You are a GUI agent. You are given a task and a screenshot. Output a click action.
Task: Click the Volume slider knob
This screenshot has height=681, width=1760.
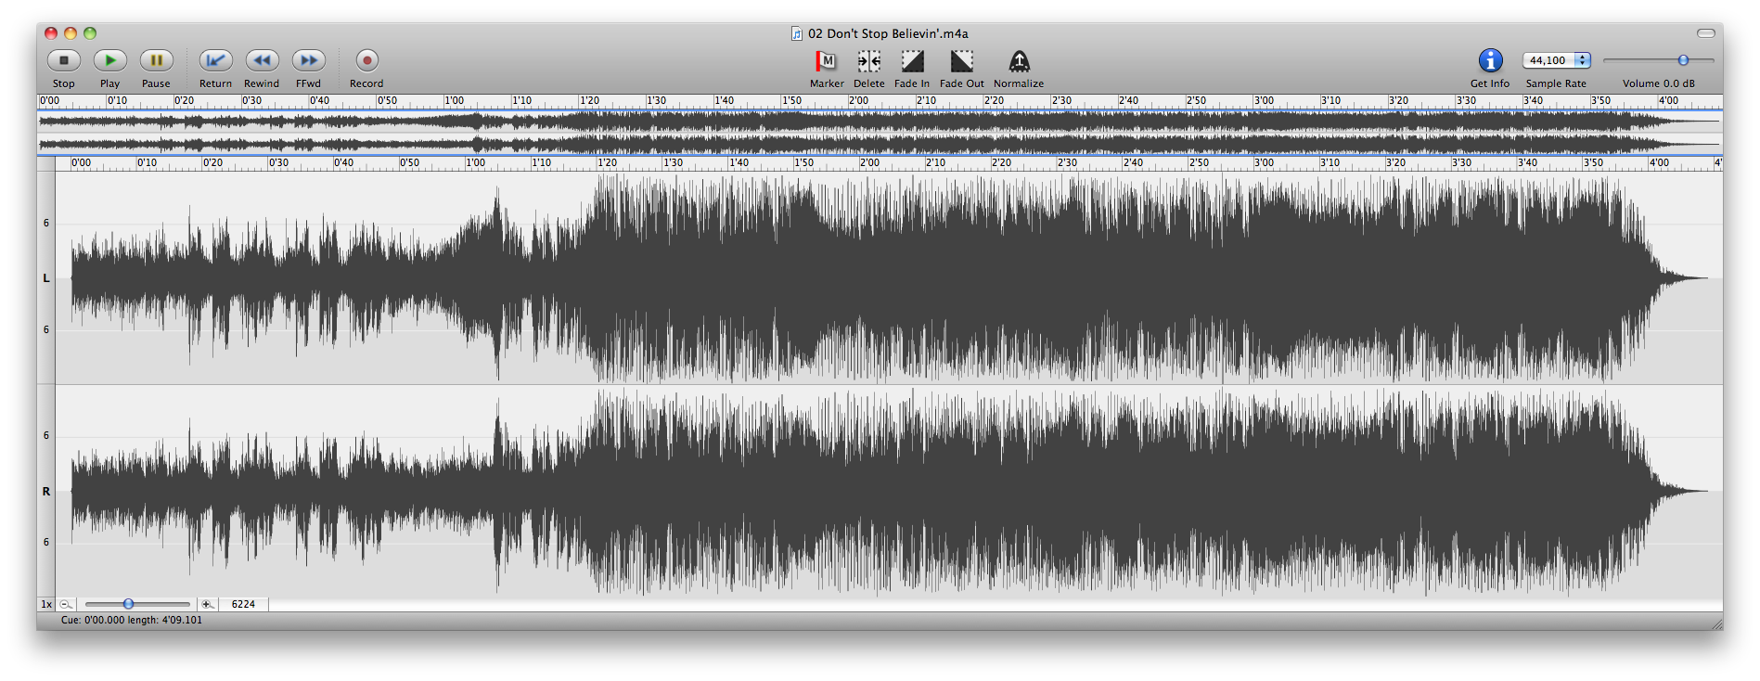(1683, 60)
